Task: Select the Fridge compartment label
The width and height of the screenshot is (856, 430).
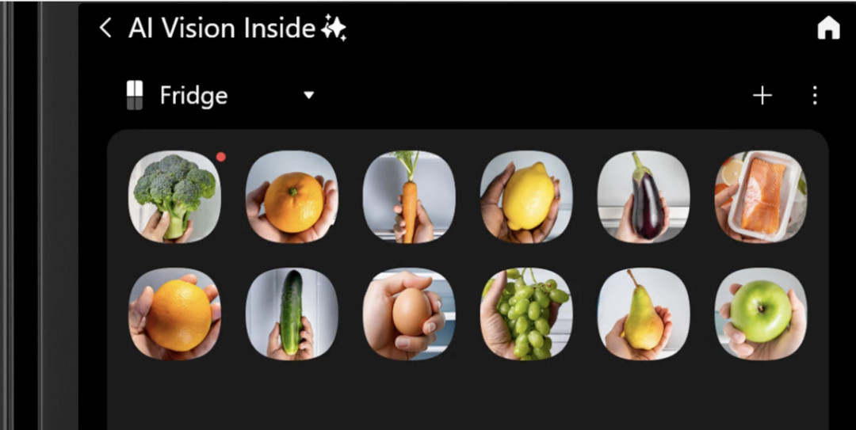Action: click(194, 96)
